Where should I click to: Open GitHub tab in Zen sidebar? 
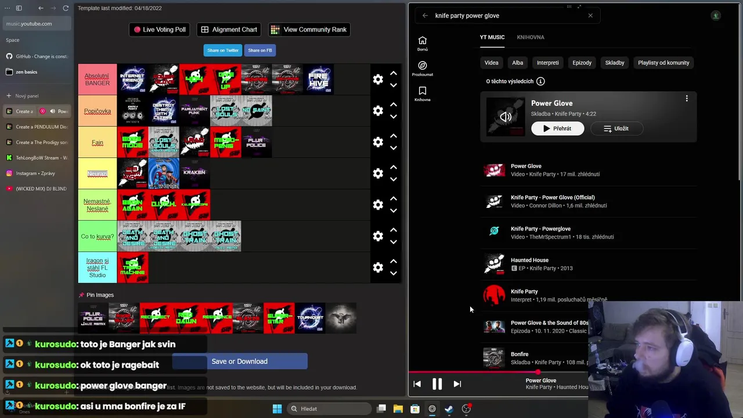pos(37,56)
